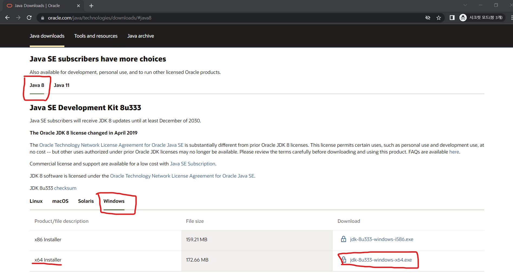Click 'Java SE subscribers have more choices' heading
The width and height of the screenshot is (513, 274).
pyautogui.click(x=98, y=59)
